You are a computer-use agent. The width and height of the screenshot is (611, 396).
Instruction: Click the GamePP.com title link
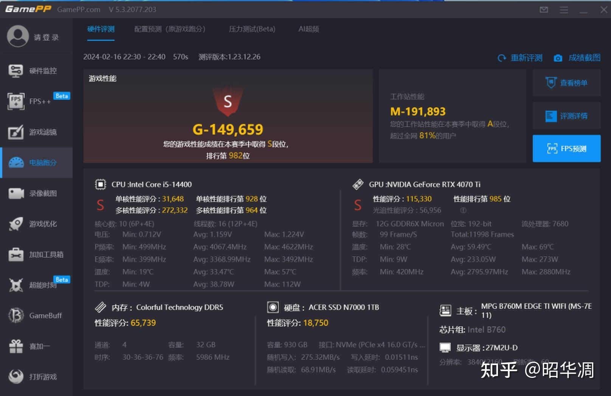pos(79,9)
